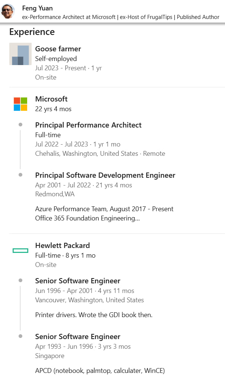The height and width of the screenshot is (377, 225).
Task: Click the Printer drivers GDI book description
Action: pyautogui.click(x=94, y=315)
